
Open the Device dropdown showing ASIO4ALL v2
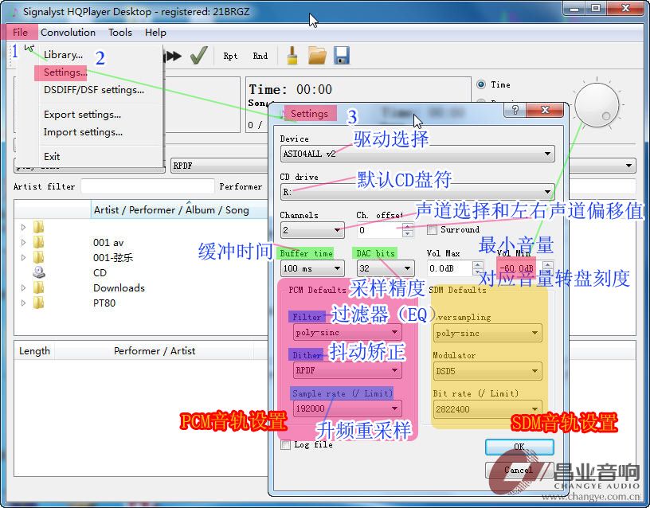[417, 154]
